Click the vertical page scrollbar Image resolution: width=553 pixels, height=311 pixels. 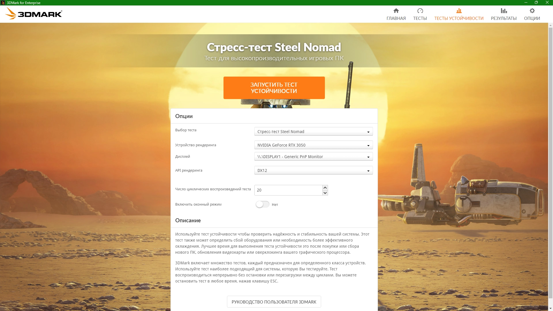[550, 161]
